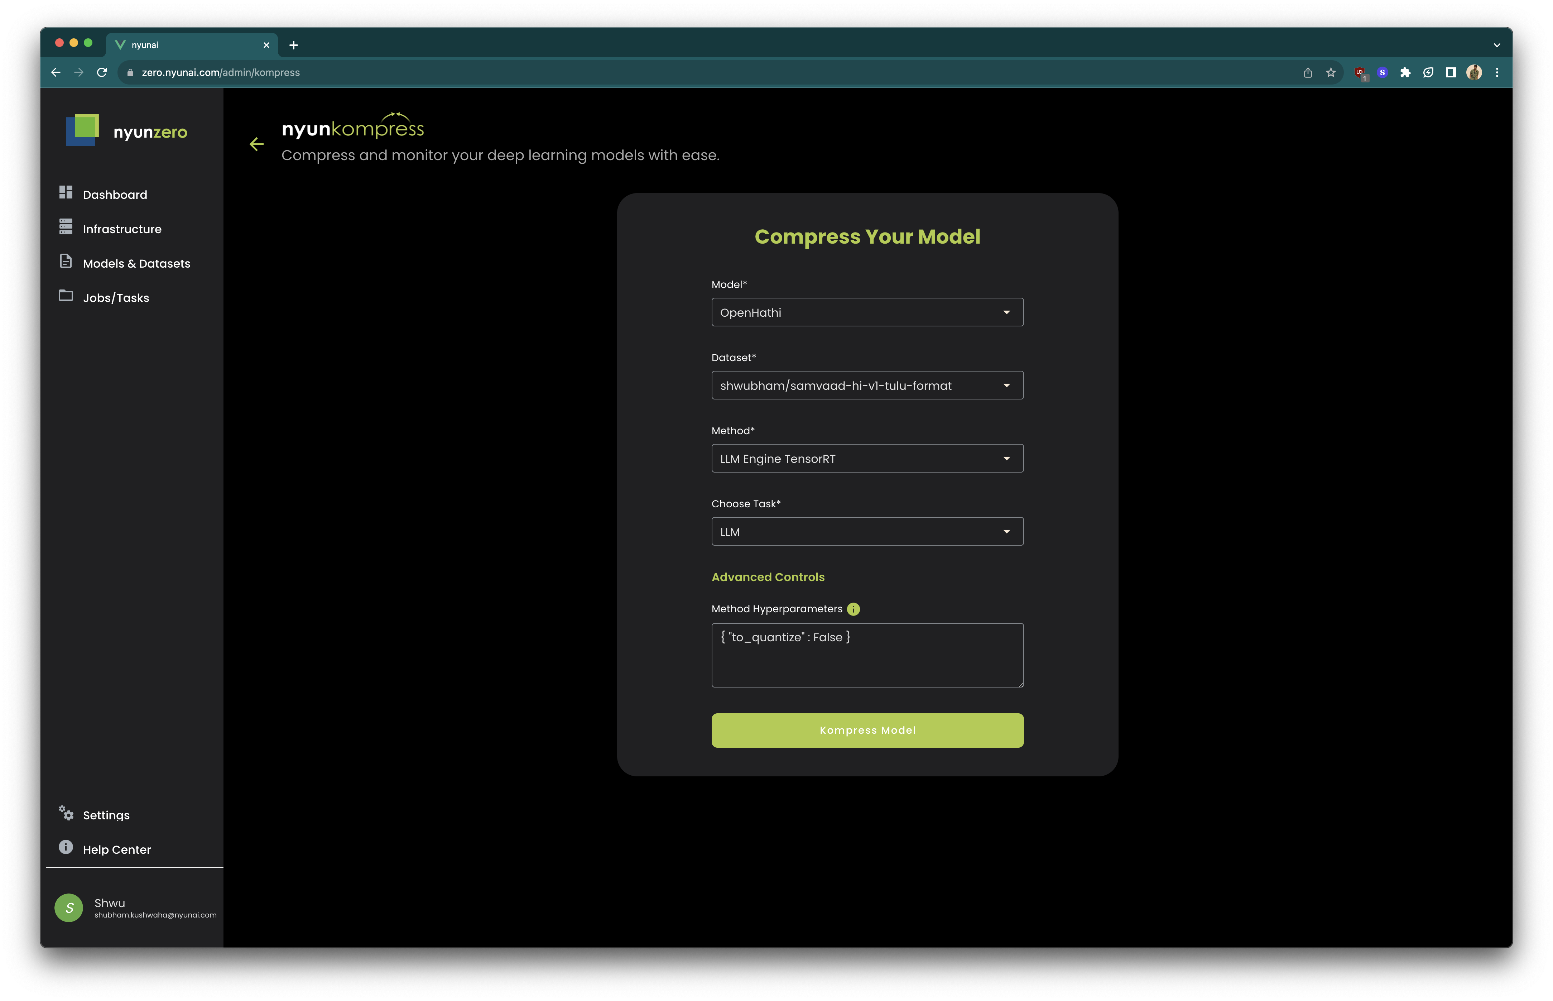Click the Settings gears icon
This screenshot has width=1553, height=1001.
[66, 813]
